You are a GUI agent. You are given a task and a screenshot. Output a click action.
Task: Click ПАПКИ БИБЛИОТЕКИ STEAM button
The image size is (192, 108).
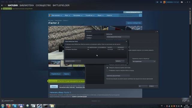coord(118,37)
